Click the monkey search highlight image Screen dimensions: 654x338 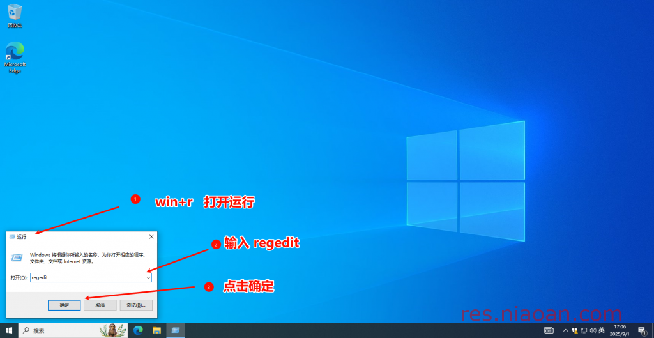tap(112, 330)
